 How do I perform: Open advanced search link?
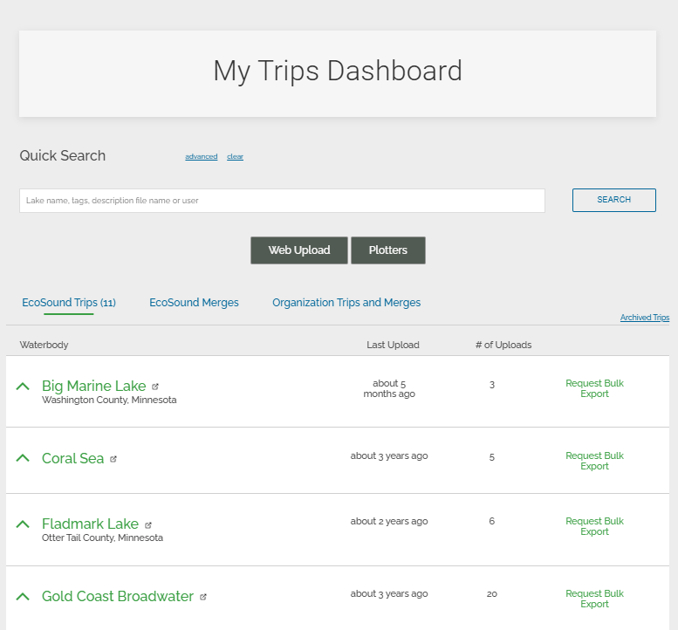click(x=201, y=157)
